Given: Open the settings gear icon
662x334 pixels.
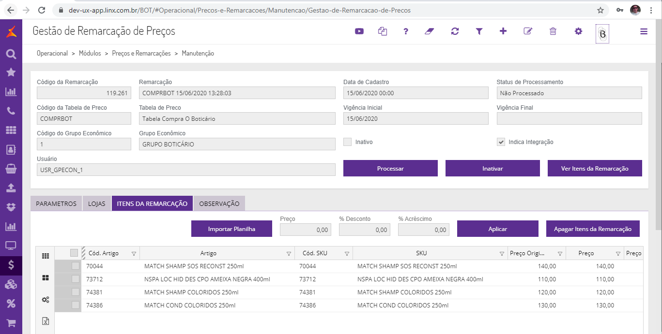Looking at the screenshot, I should click(x=578, y=31).
